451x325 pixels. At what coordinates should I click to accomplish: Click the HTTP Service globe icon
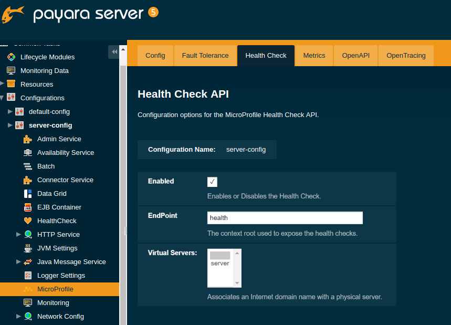point(28,234)
